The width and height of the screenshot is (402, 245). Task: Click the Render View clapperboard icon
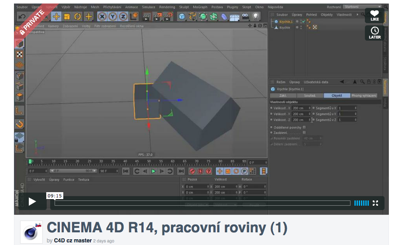146,17
